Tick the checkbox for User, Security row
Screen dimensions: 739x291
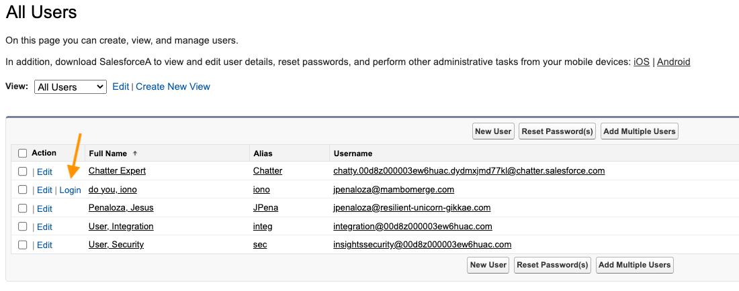pyautogui.click(x=23, y=245)
